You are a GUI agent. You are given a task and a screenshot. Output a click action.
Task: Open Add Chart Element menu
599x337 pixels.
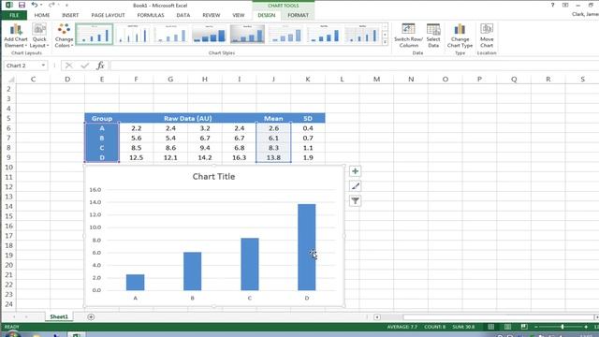click(16, 36)
